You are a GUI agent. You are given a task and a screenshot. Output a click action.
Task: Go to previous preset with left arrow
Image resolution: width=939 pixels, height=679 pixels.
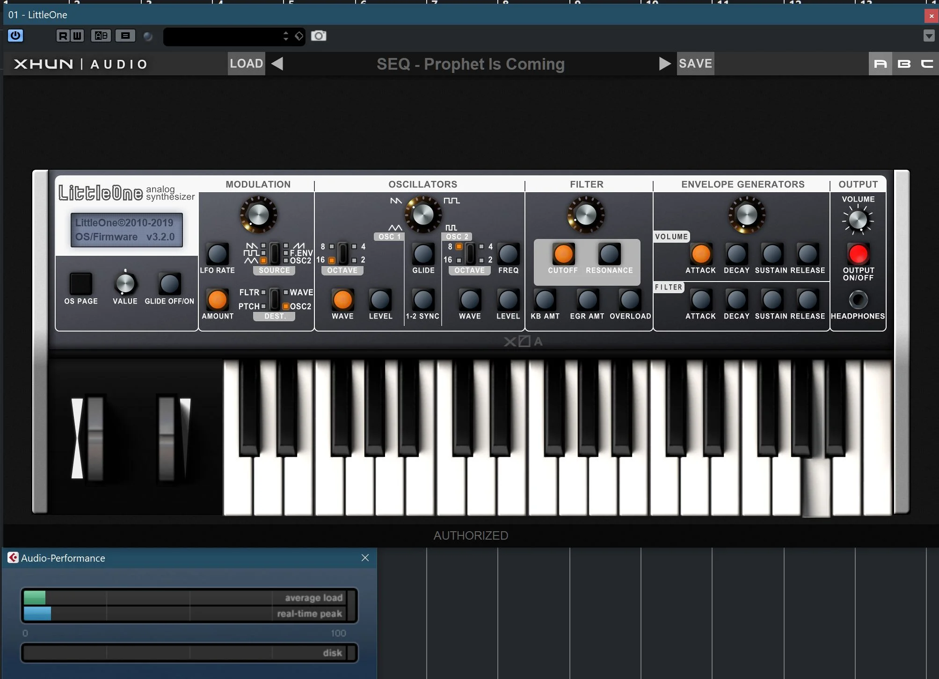pyautogui.click(x=277, y=64)
